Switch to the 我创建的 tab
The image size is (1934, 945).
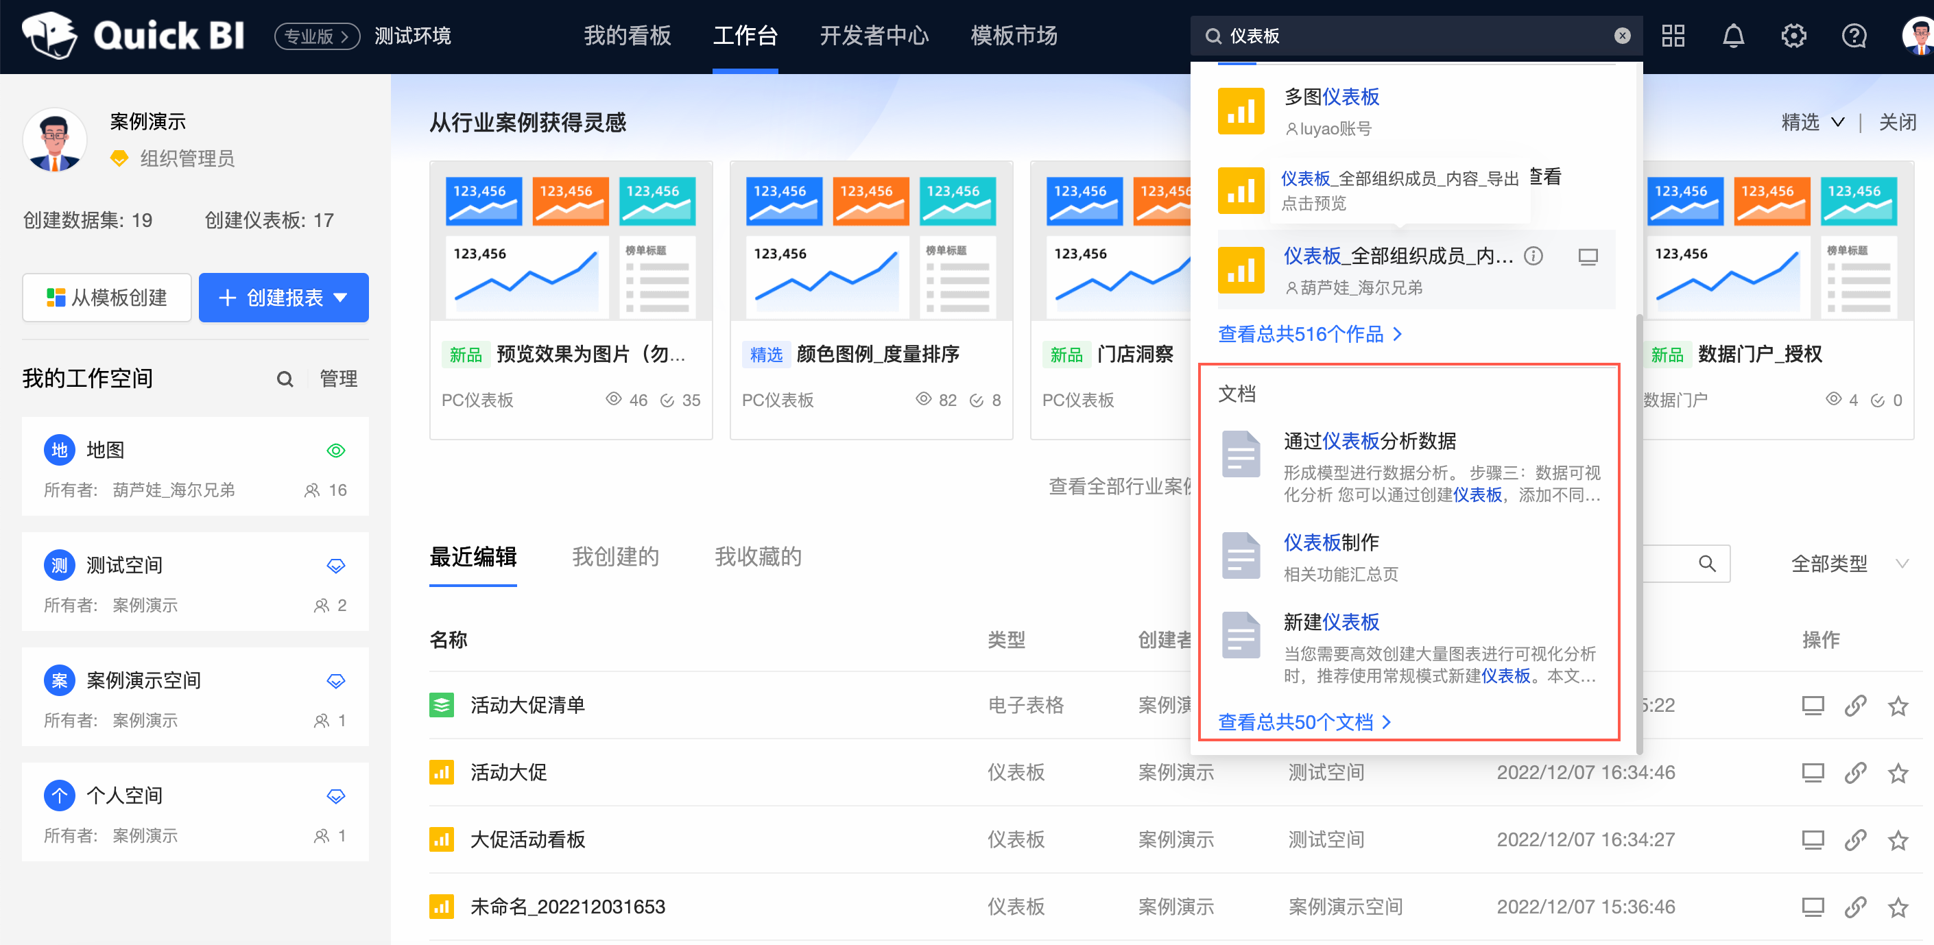615,557
